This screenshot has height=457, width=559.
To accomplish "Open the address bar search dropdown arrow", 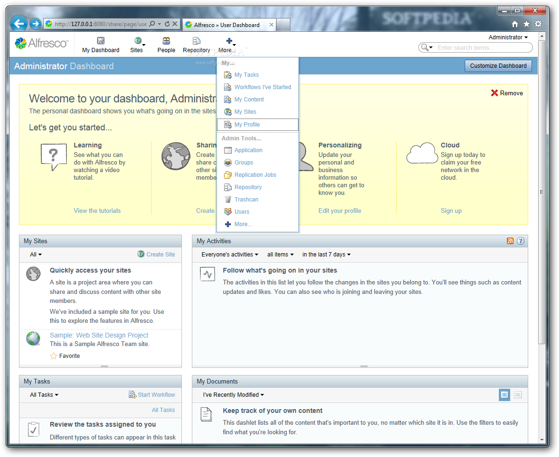I will (159, 24).
